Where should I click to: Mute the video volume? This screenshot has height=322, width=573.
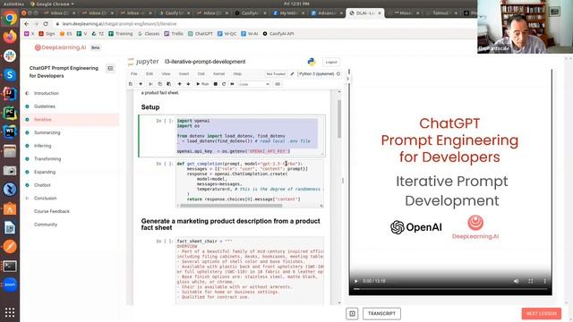pos(516,281)
